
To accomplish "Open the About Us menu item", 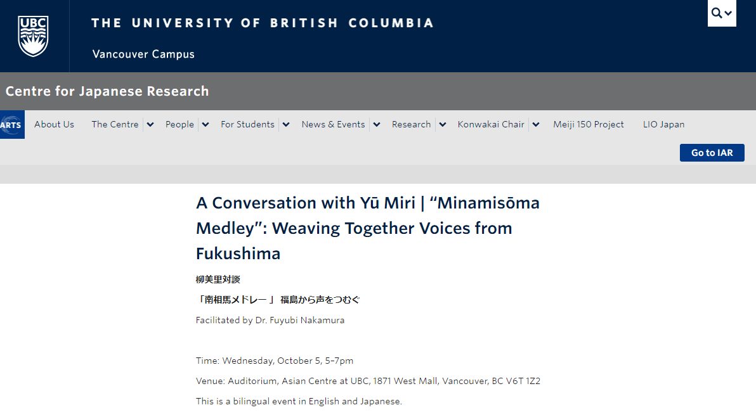I will pyautogui.click(x=54, y=124).
